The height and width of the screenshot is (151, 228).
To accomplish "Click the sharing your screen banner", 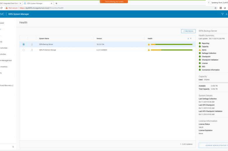I will (114, 1).
